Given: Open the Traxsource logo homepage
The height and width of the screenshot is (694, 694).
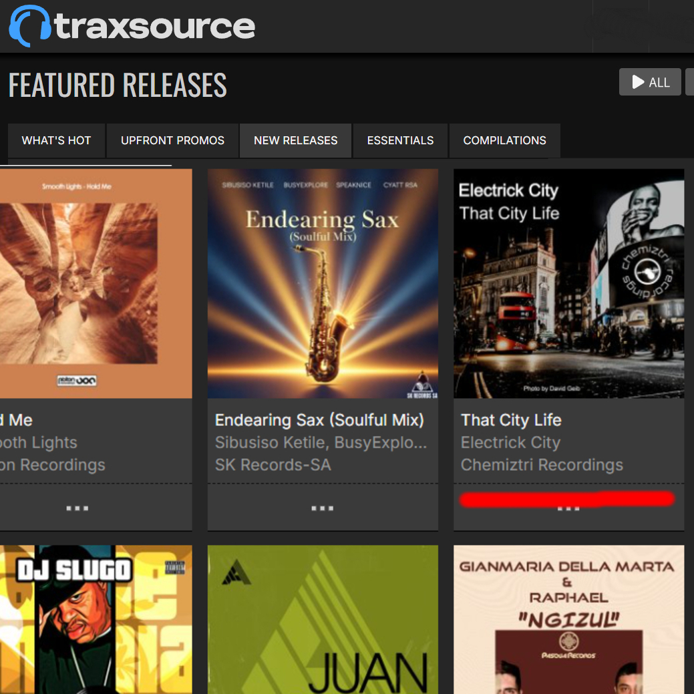Looking at the screenshot, I should pos(132,26).
